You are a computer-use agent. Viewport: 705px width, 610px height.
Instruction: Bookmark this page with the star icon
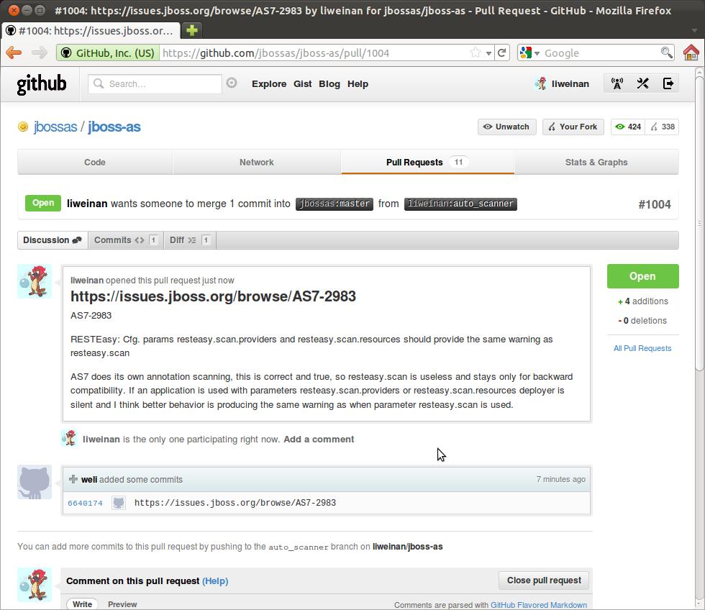coord(475,53)
